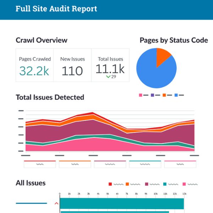This screenshot has width=213, height=213.
Task: Click the blue underlined label left of the All Issues bar
Action: point(31,203)
